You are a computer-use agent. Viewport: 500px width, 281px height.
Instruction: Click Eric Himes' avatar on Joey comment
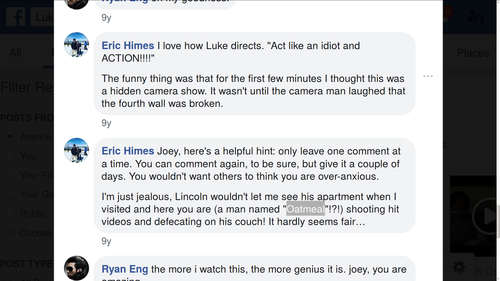[77, 150]
